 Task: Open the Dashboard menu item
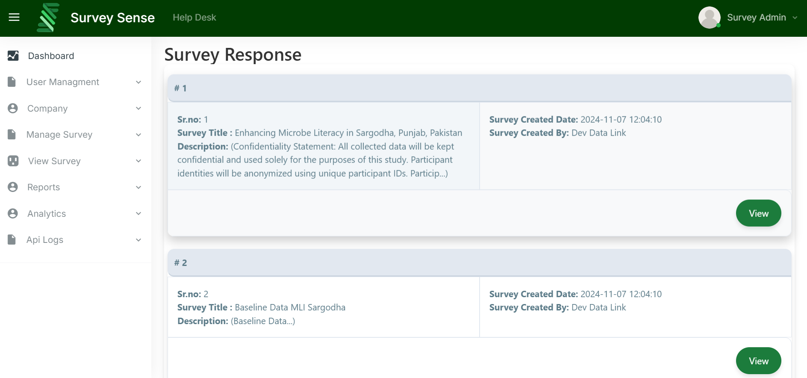[x=51, y=56]
